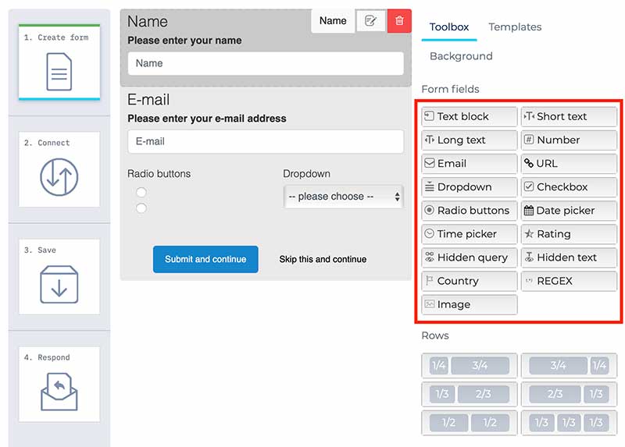Select the second radio button option
The height and width of the screenshot is (447, 625).
[141, 208]
